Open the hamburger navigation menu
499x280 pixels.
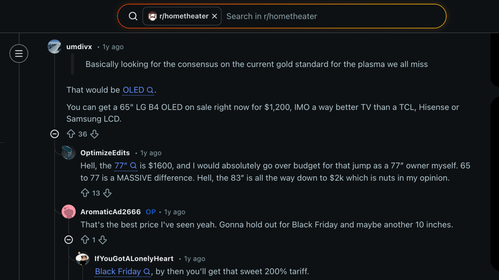[x=19, y=53]
